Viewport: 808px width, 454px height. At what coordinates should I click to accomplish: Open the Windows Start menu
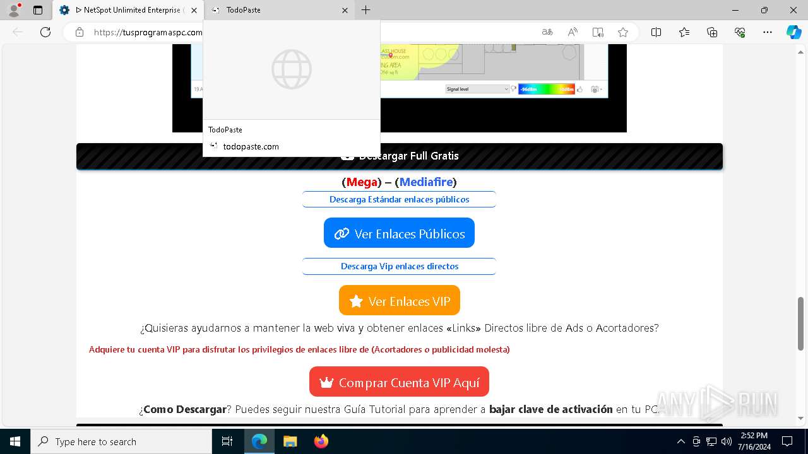[x=15, y=441]
